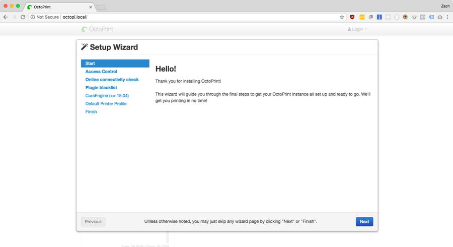The width and height of the screenshot is (453, 247).
Task: Select the CuraEngine (<= 15.04) step
Action: pyautogui.click(x=107, y=96)
